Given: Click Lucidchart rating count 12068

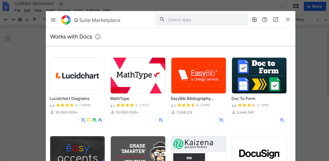Looking at the screenshot, I should click(x=85, y=105).
